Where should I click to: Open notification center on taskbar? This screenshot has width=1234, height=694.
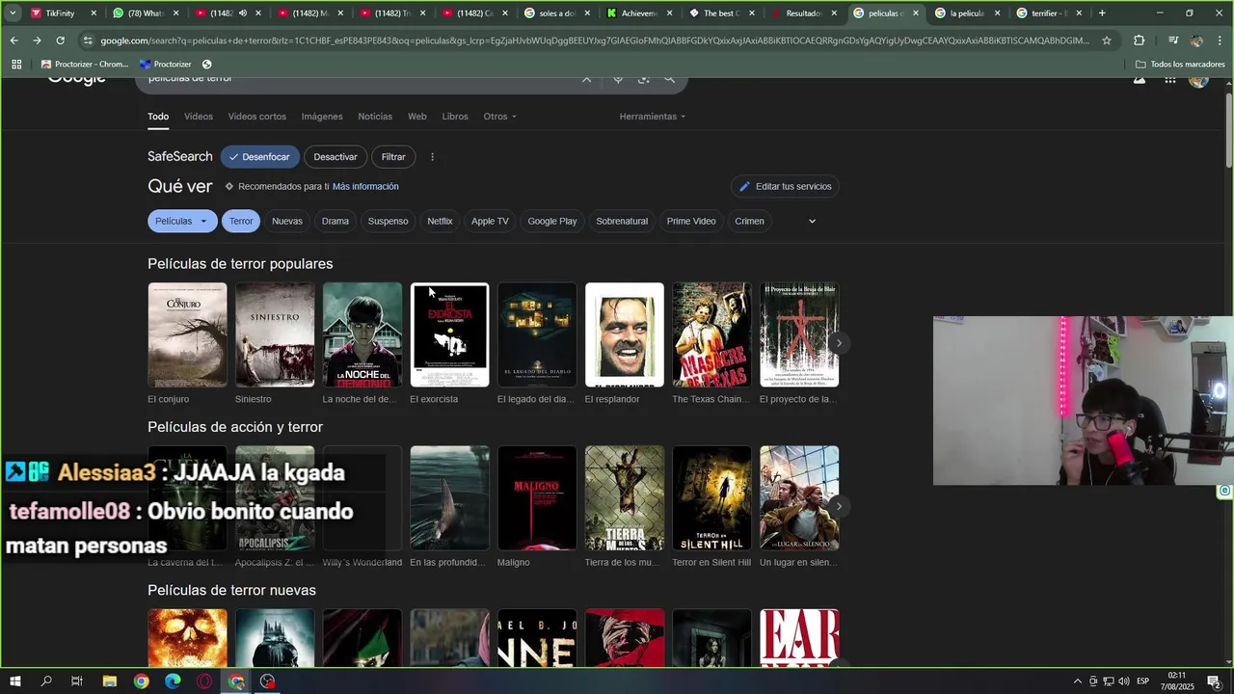(1214, 681)
